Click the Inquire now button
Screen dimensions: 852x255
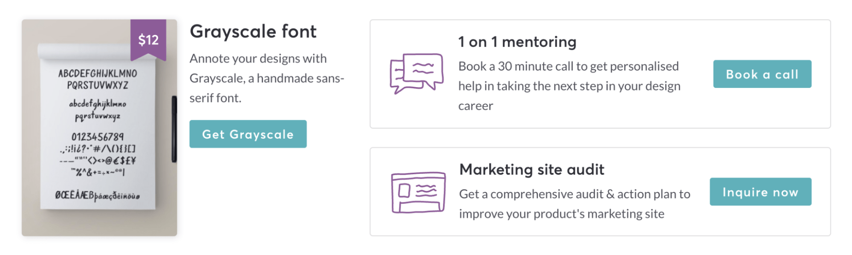(760, 192)
